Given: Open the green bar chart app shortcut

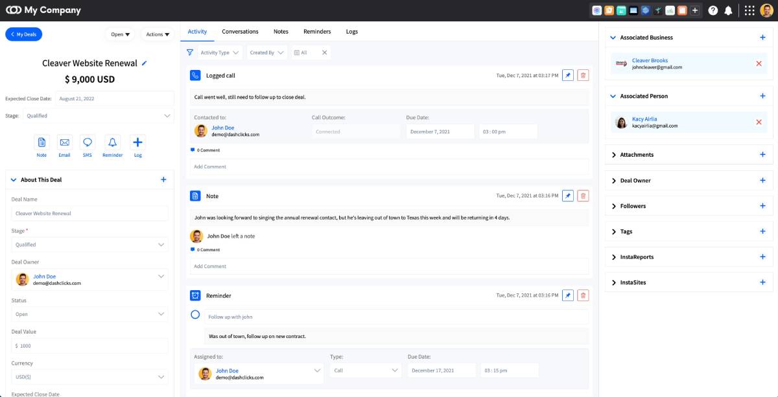Looking at the screenshot, I should [670, 10].
